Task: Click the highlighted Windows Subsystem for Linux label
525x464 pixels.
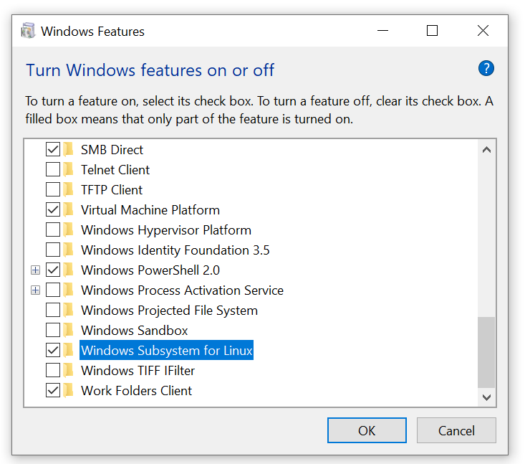Action: [x=166, y=351]
